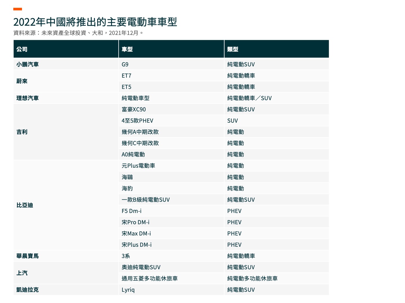This screenshot has height=303, width=405.
Task: Select 純電動 type in 幾何A中期改款 row
Action: pyautogui.click(x=277, y=132)
